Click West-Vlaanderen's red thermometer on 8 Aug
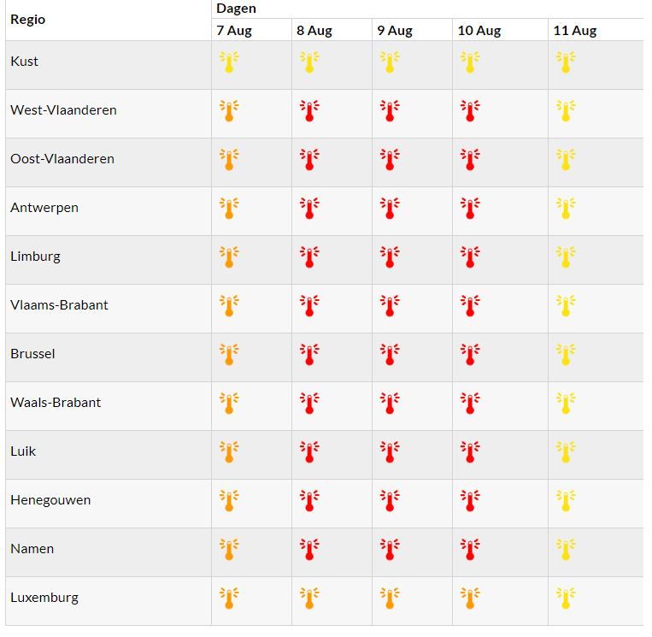652x637 pixels. click(x=308, y=111)
